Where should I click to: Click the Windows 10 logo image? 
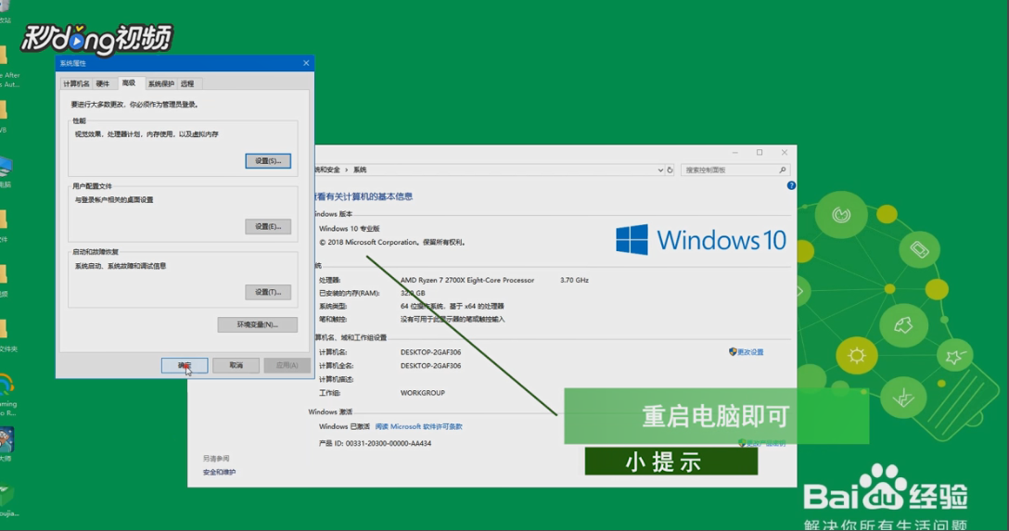click(x=701, y=240)
